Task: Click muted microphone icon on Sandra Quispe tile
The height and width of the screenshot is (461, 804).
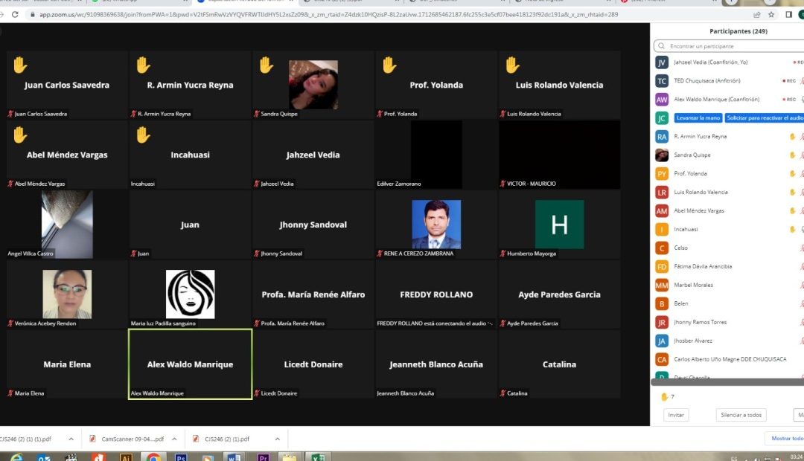Action: point(257,114)
